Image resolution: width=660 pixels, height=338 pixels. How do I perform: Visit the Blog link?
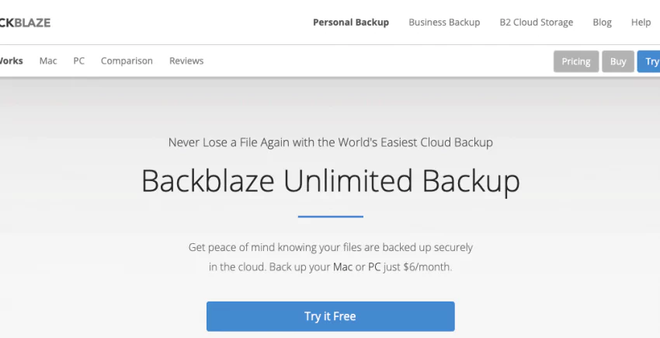point(603,23)
